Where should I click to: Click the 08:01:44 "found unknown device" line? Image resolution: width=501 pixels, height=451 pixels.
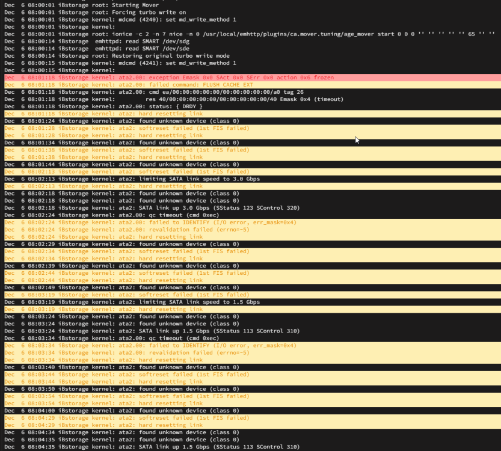[x=253, y=165]
